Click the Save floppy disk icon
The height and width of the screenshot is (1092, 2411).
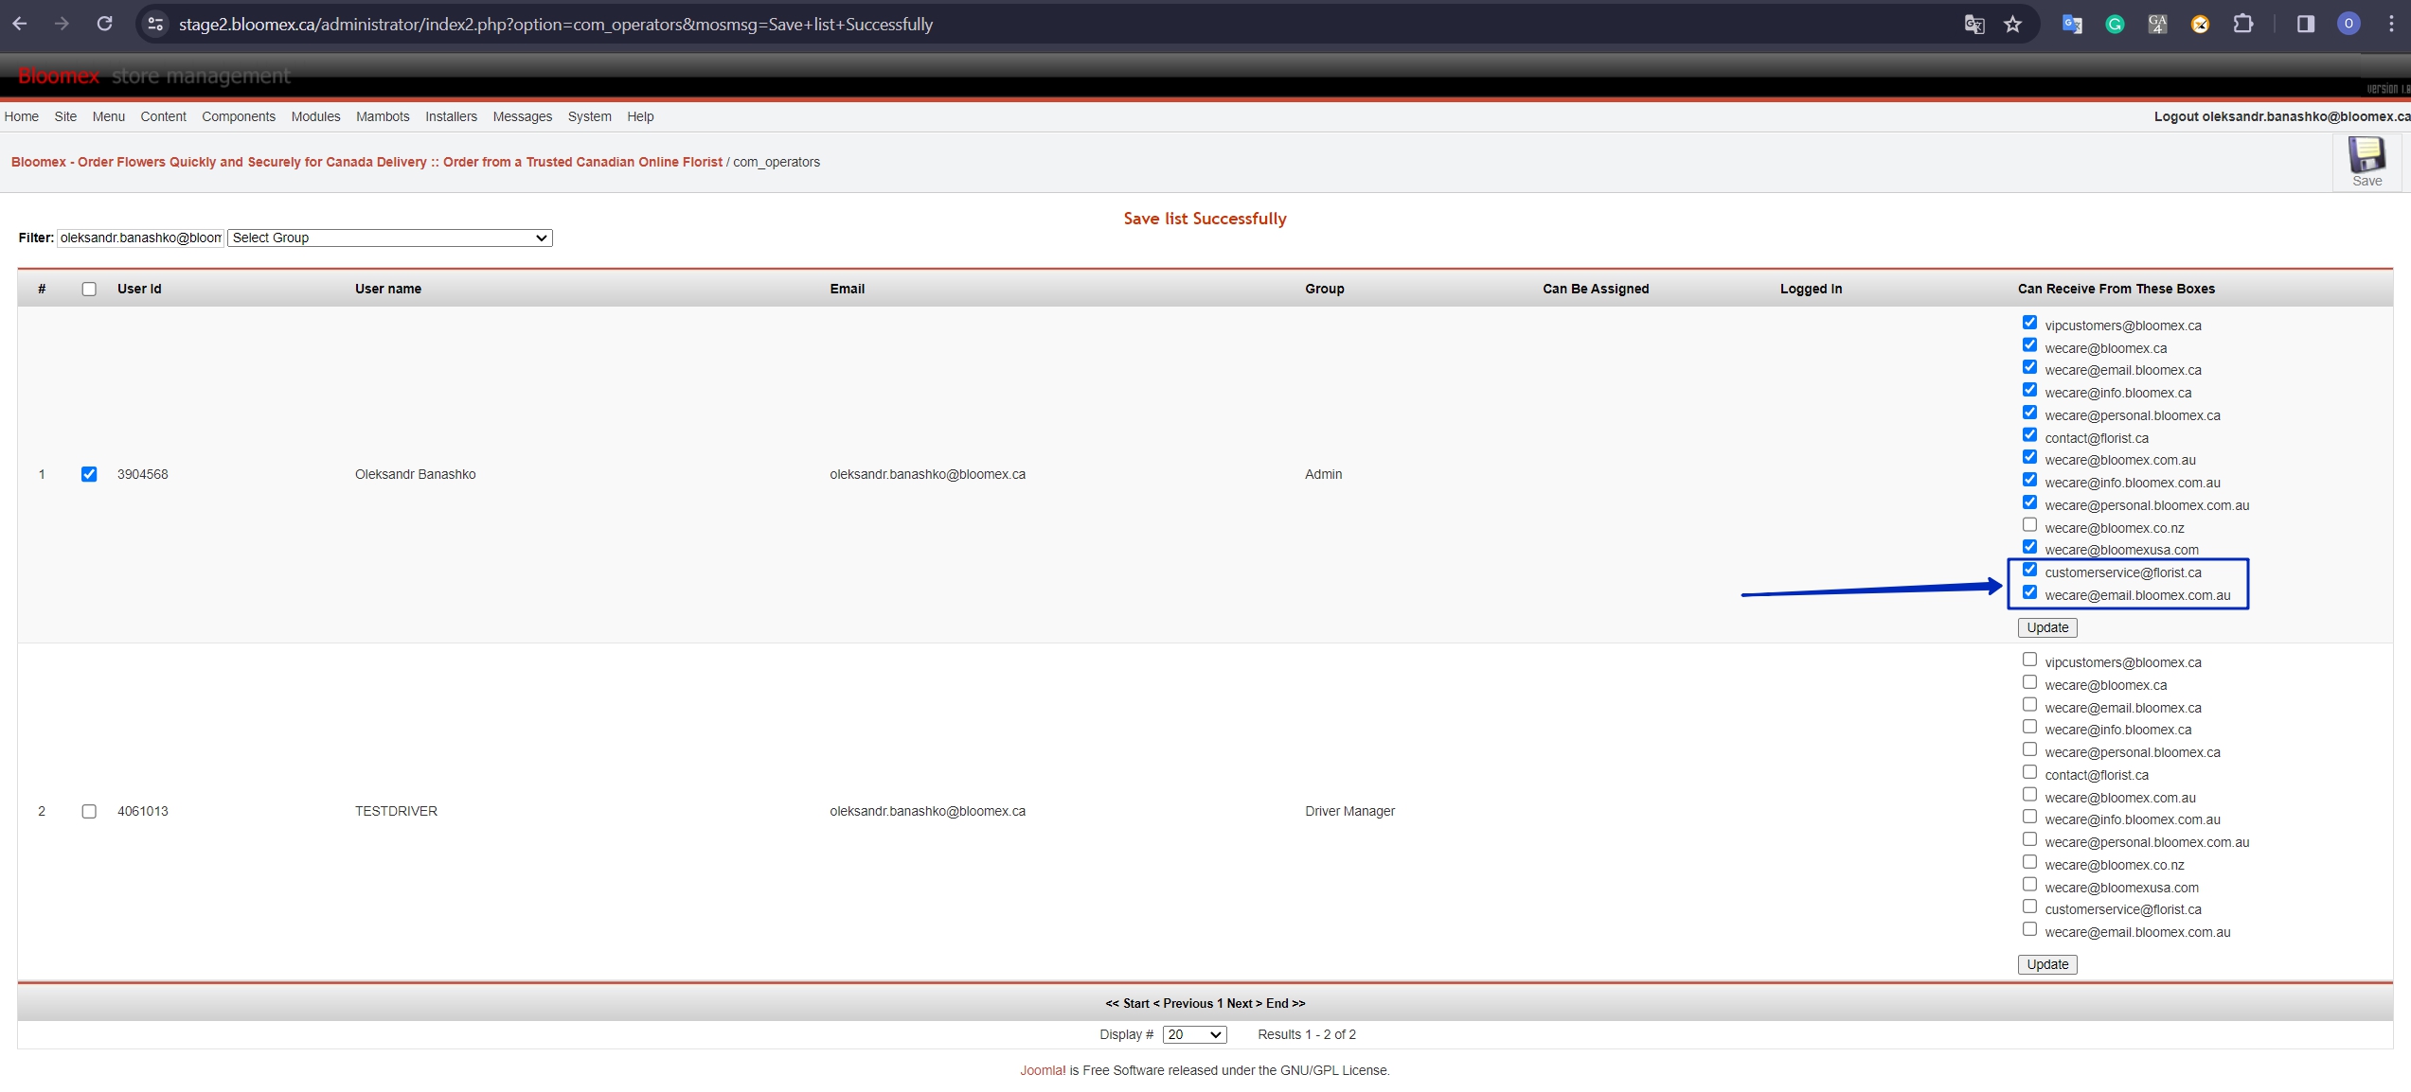click(2366, 154)
